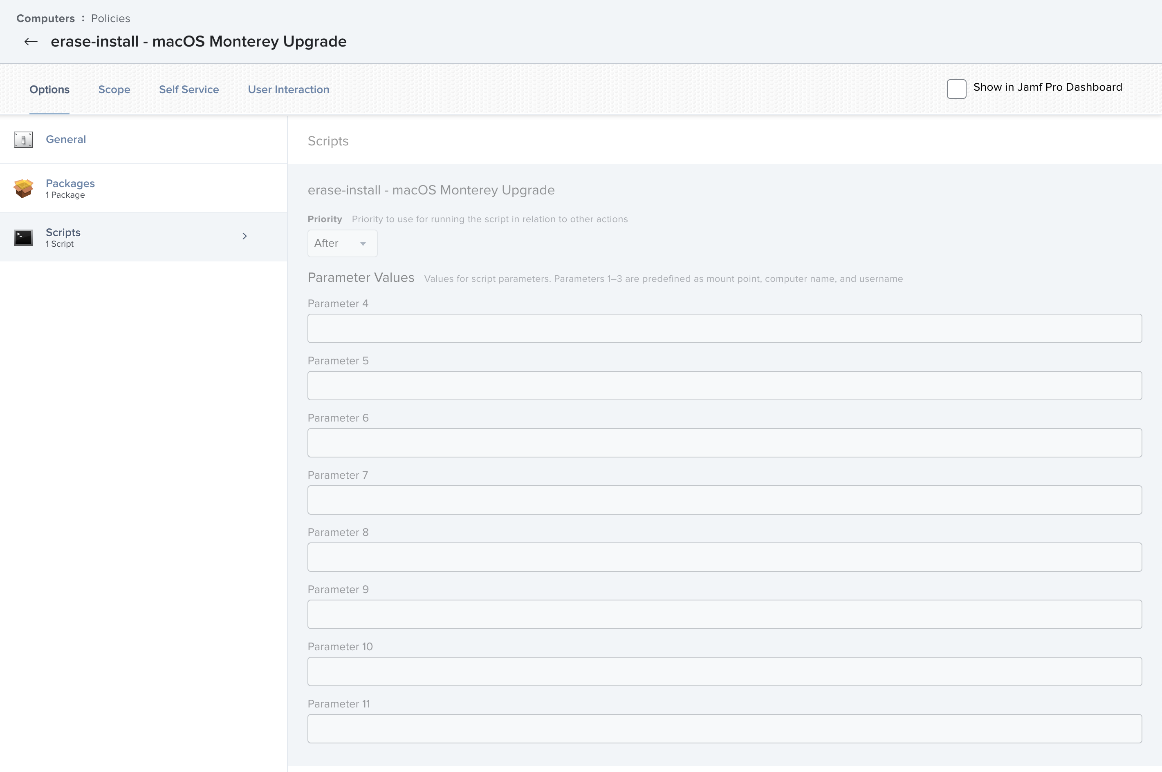Click the back arrow next to policy title
The image size is (1162, 772).
coord(31,41)
